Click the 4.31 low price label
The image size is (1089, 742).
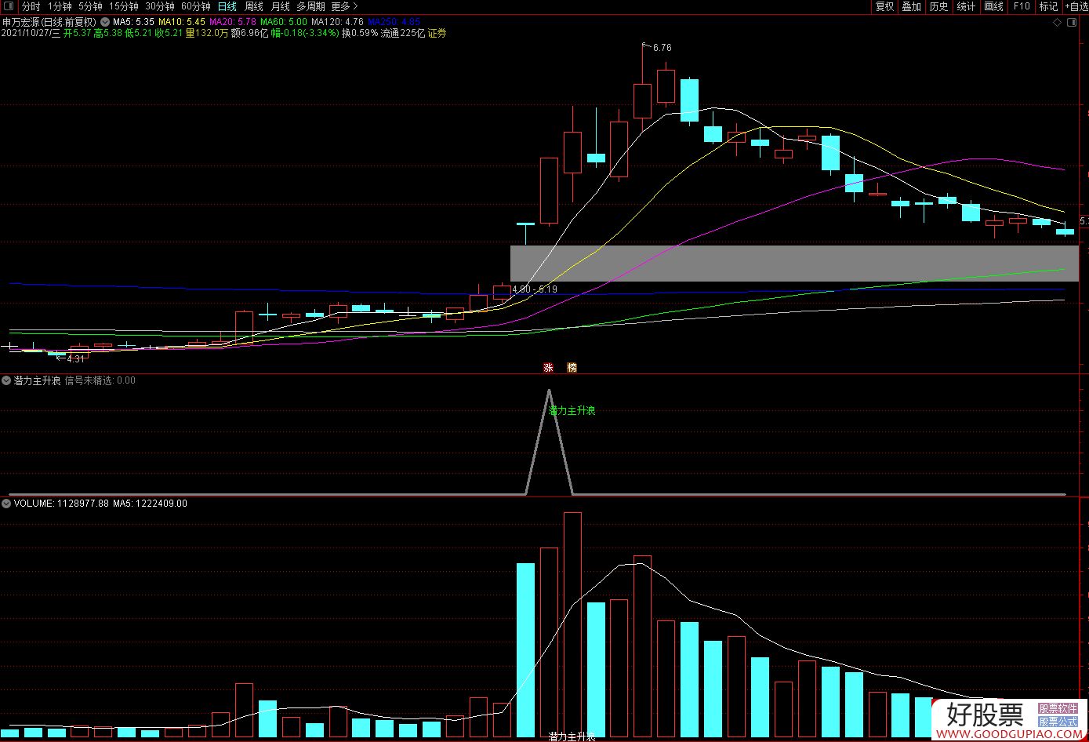click(x=75, y=359)
